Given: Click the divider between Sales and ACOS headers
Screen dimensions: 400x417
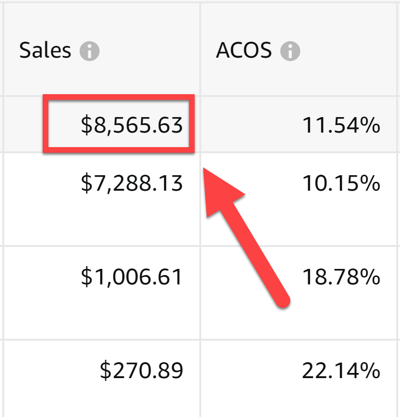Looking at the screenshot, I should (200, 51).
